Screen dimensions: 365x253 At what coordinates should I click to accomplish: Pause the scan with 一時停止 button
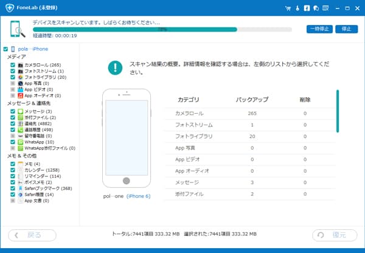(319, 29)
